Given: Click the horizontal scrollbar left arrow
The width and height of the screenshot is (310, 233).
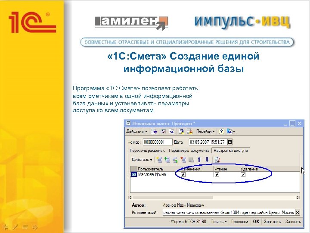Looking at the screenshot, I should 130,198.
